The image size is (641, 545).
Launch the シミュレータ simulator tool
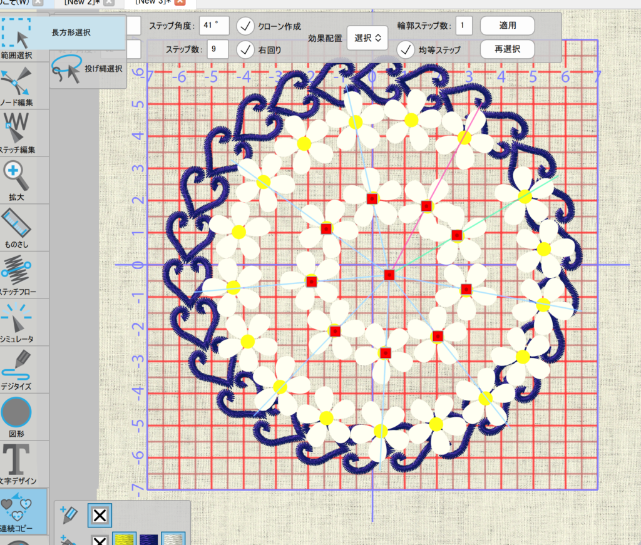(x=24, y=322)
